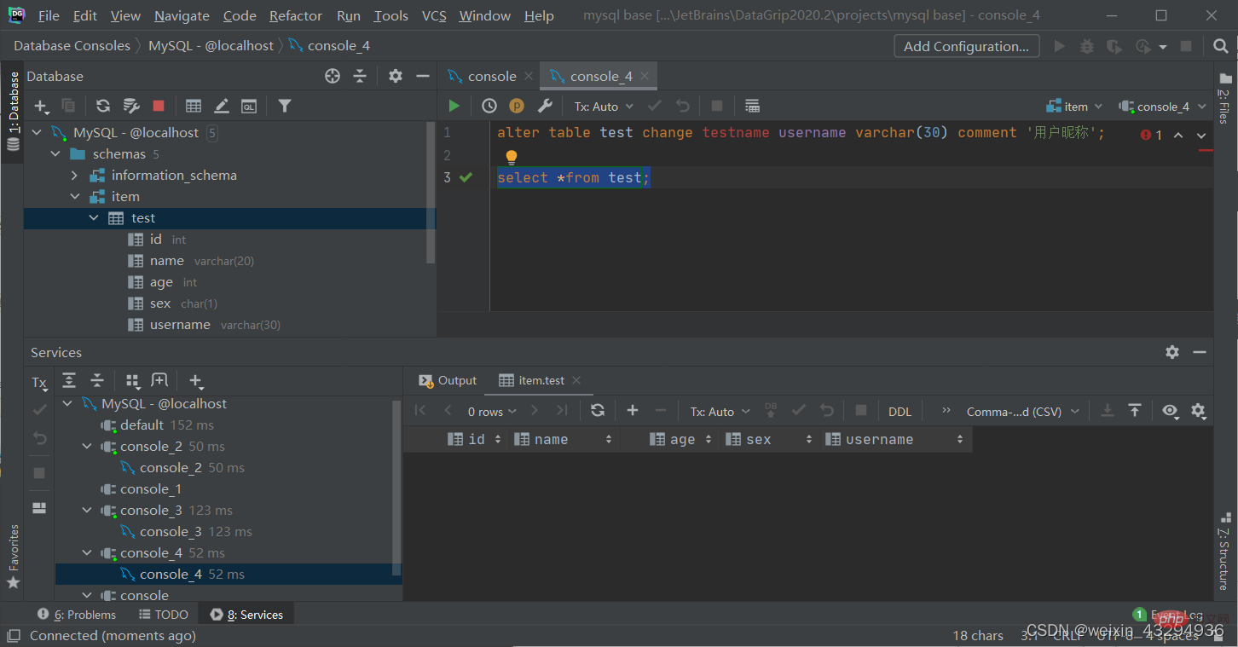Open query history clock icon
1238x647 pixels.
489,106
